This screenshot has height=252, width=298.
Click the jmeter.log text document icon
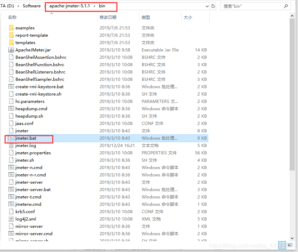tap(11, 146)
